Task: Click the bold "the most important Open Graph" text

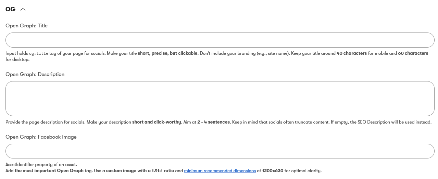Action: point(49,171)
